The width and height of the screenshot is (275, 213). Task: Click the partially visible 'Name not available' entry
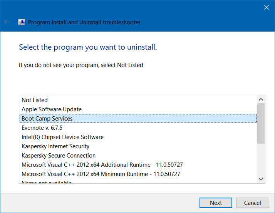(x=47, y=182)
